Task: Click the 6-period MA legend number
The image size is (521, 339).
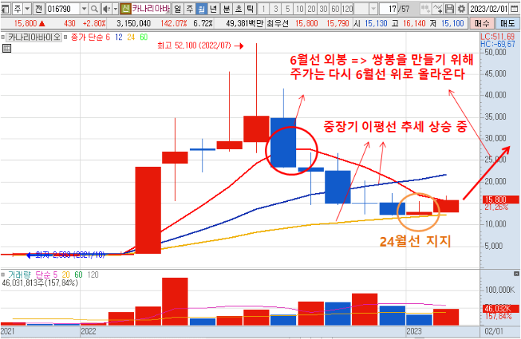Action: [x=108, y=37]
